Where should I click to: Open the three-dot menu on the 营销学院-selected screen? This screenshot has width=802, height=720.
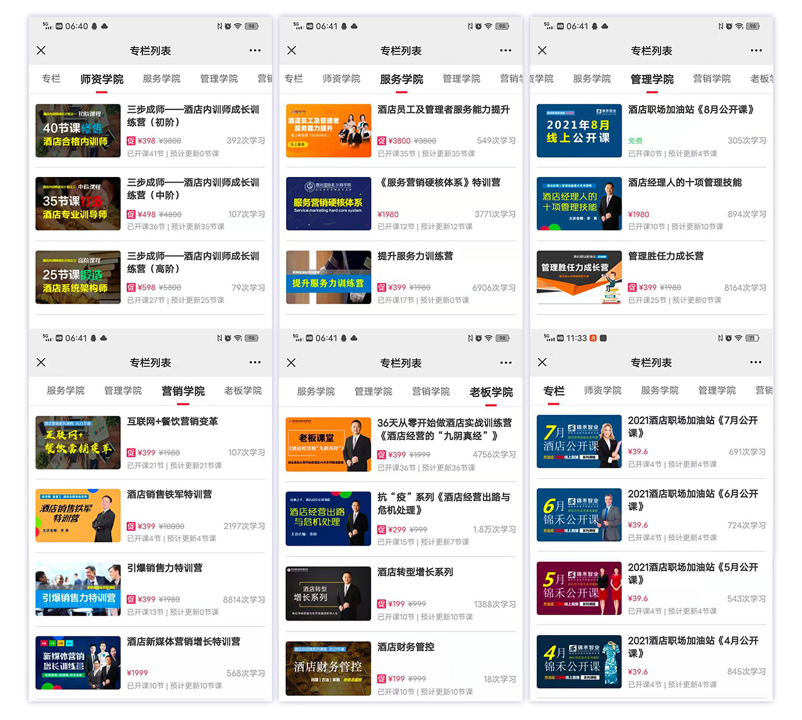click(255, 363)
